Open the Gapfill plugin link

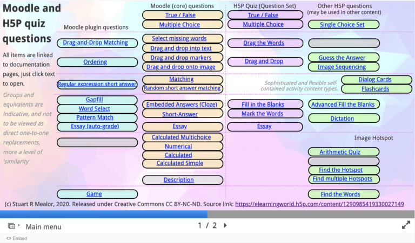(94, 100)
